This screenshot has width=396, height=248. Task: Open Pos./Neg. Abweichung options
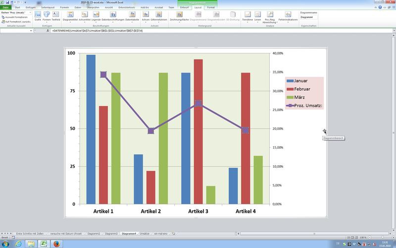(x=270, y=17)
